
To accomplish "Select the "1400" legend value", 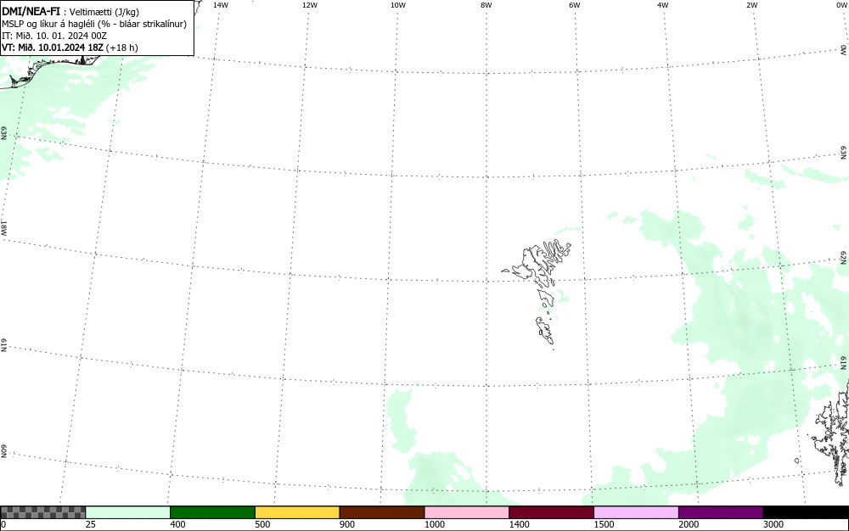I will coord(520,524).
